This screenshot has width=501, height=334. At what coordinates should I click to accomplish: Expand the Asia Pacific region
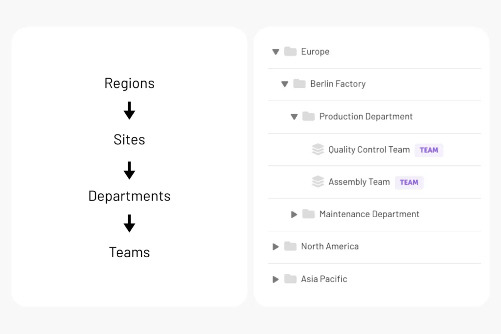point(275,279)
